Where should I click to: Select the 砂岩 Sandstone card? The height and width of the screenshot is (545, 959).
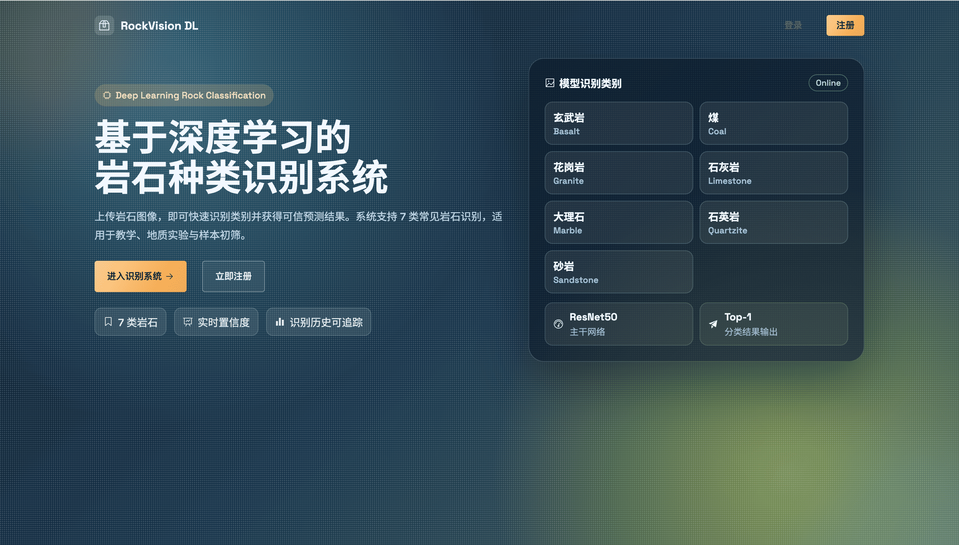(x=618, y=272)
